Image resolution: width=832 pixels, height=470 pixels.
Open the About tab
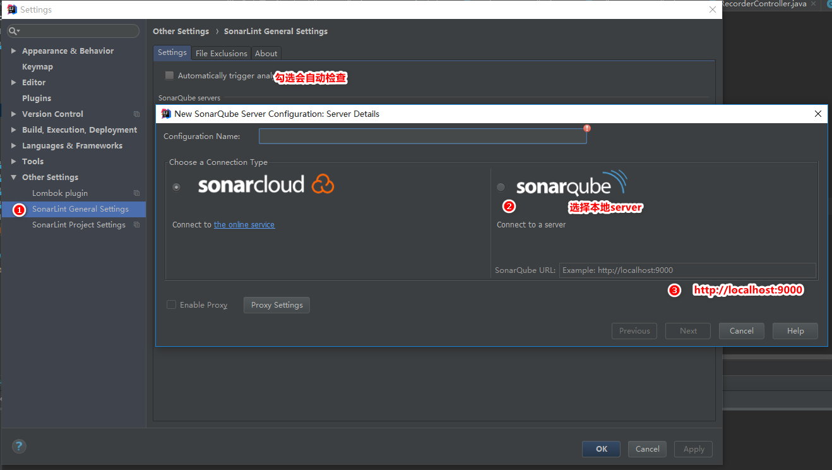(266, 53)
